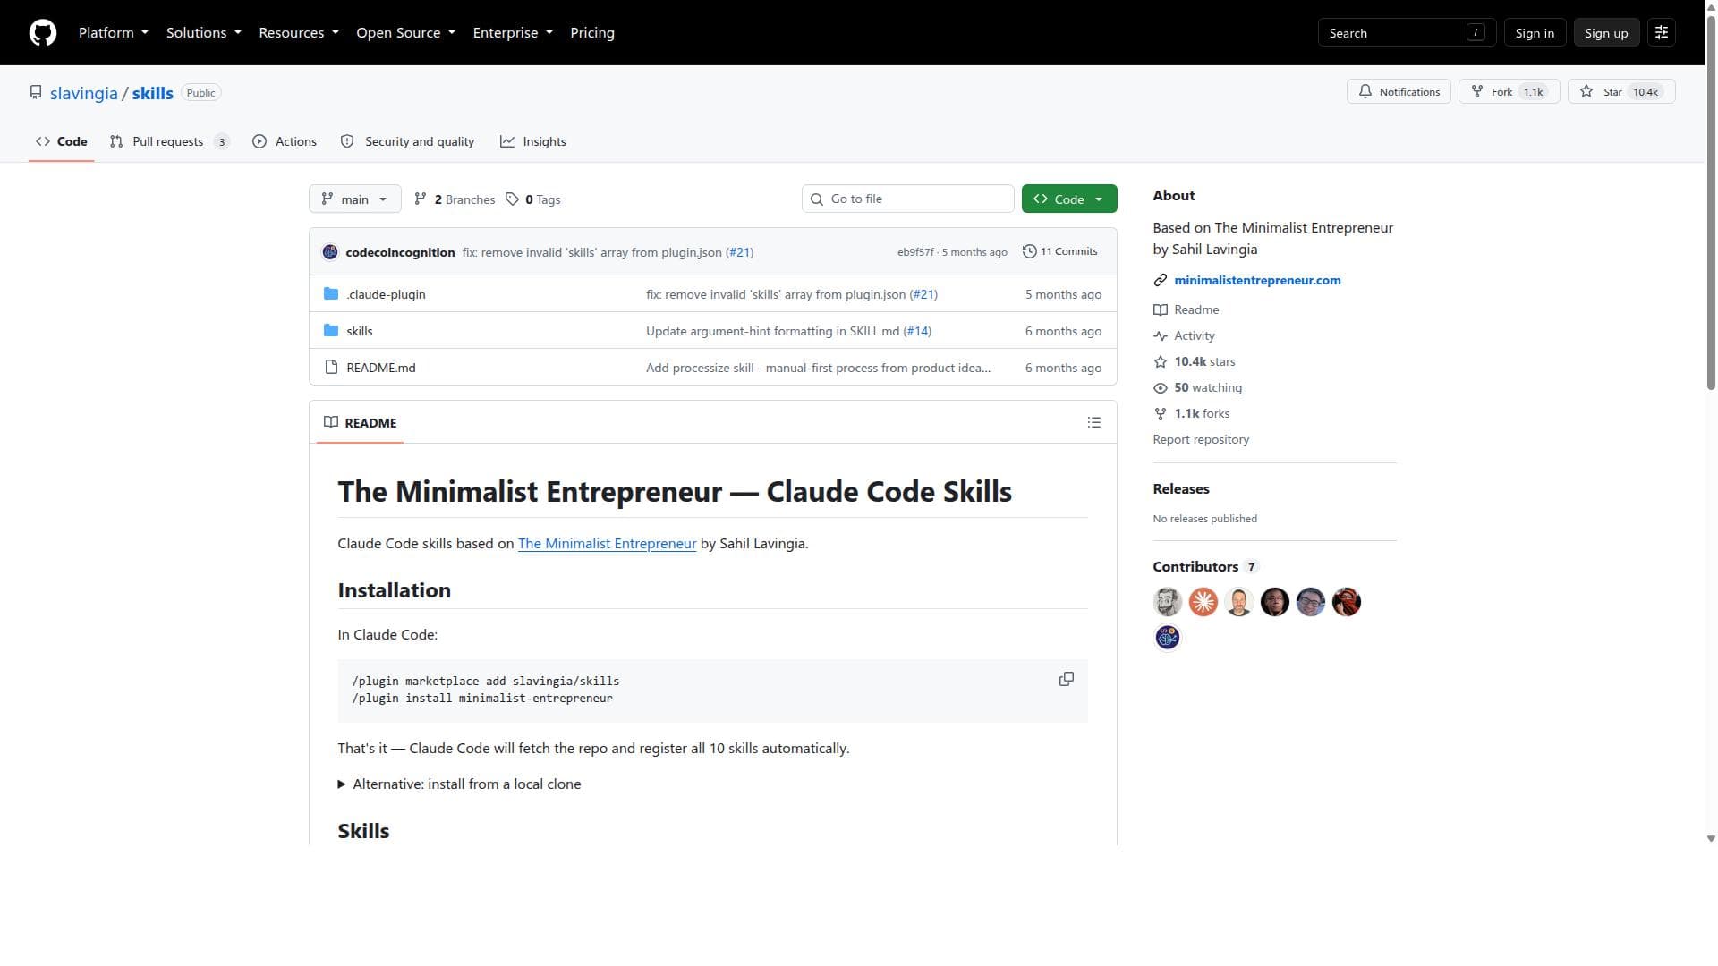1718x966 pixels.
Task: Expand the Enterprise menu
Action: click(x=513, y=33)
